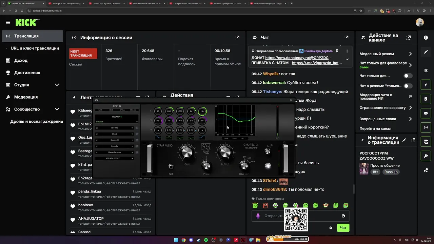434x244 pixels.
Task: Open the Custom preset dropdown in AFX
Action: [x=117, y=122]
